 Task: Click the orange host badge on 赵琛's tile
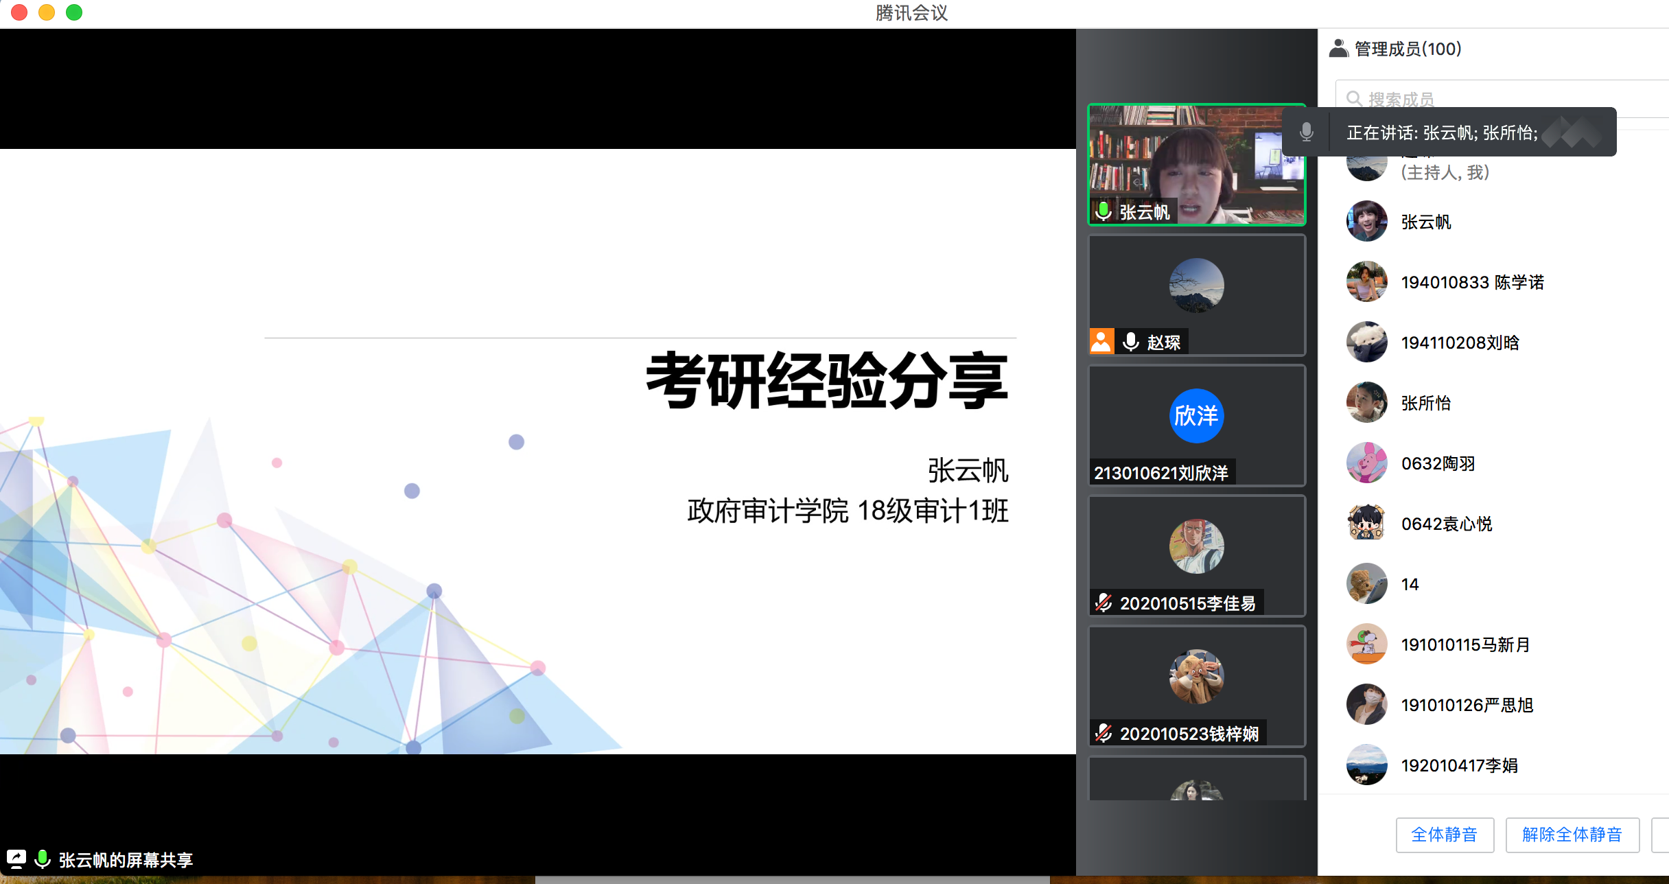point(1101,342)
